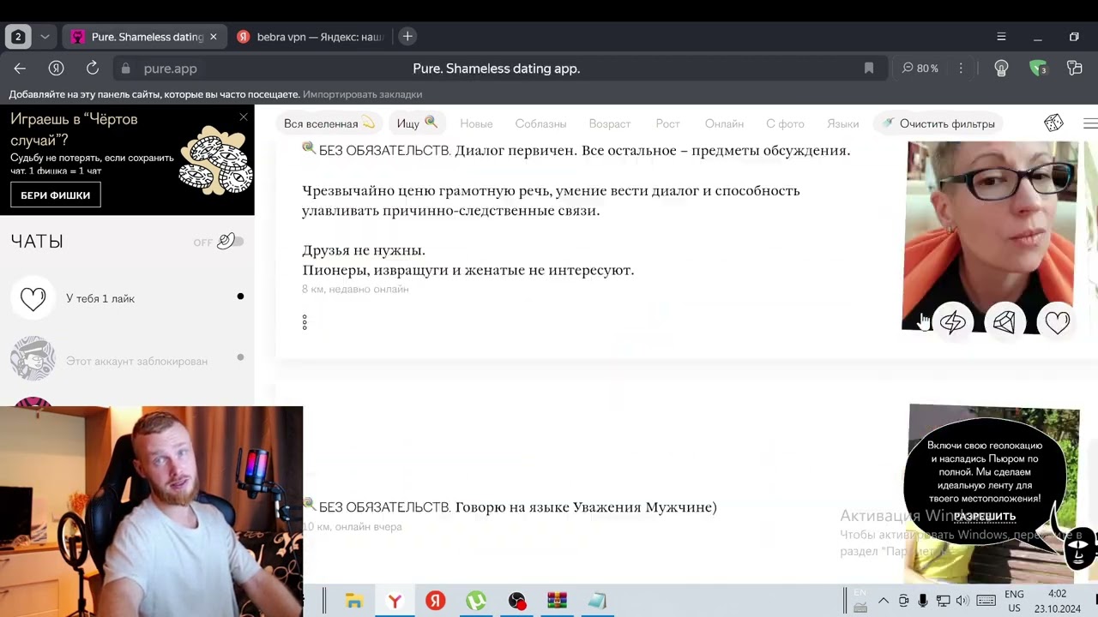Open У тебя 1 лайк chat row
Image resolution: width=1098 pixels, height=617 pixels.
point(127,298)
